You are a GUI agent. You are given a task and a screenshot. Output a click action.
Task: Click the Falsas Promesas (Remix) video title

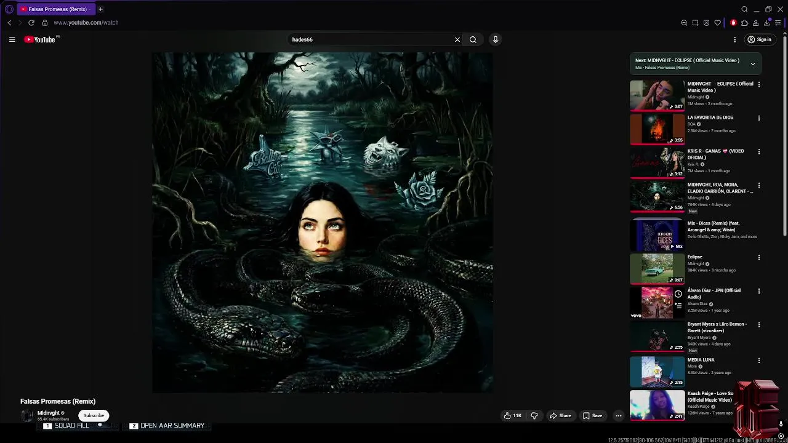pos(58,401)
